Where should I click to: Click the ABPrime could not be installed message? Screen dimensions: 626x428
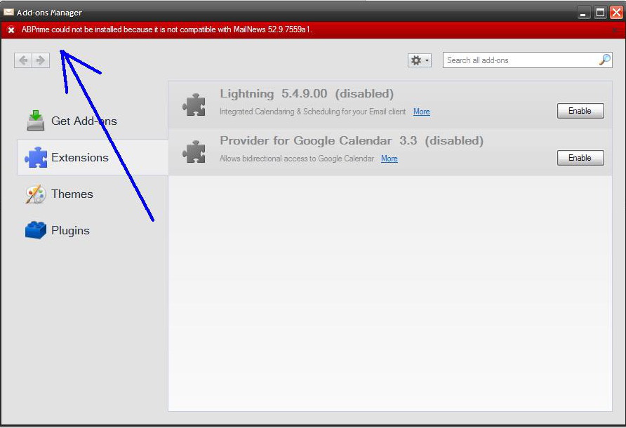166,29
